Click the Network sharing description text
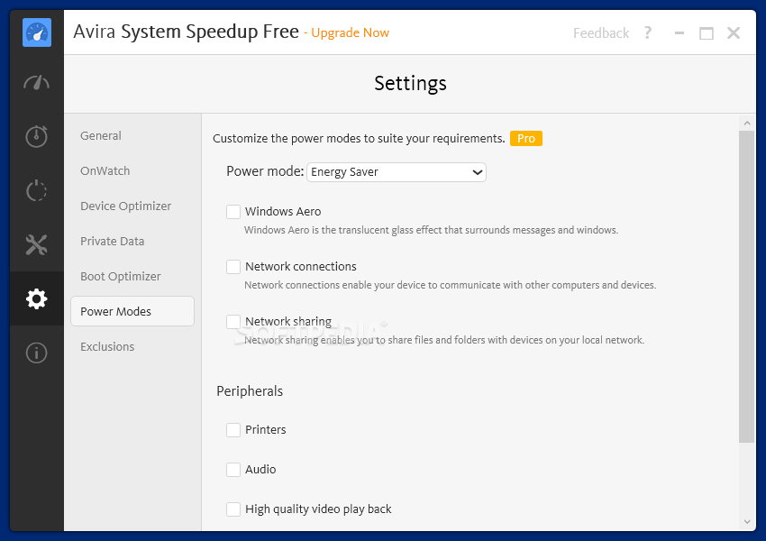766x541 pixels. (444, 340)
